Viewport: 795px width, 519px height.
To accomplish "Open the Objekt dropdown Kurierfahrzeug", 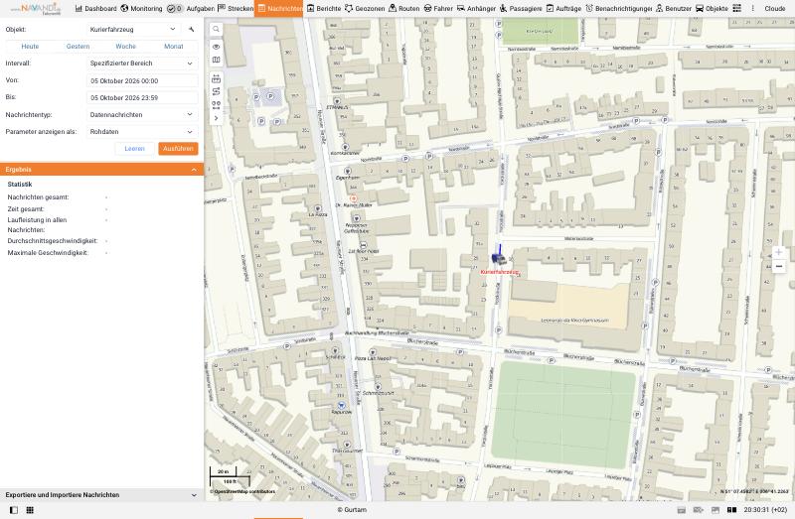I will tap(133, 30).
